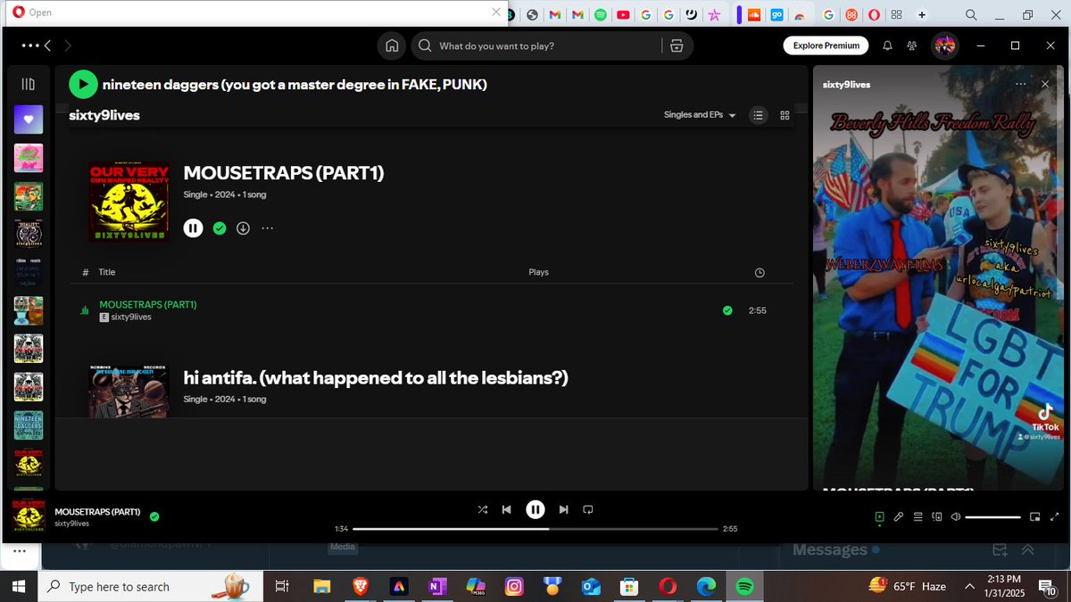Viewport: 1071px width, 602px height.
Task: Sort tracks by duration clock icon
Action: tap(760, 272)
